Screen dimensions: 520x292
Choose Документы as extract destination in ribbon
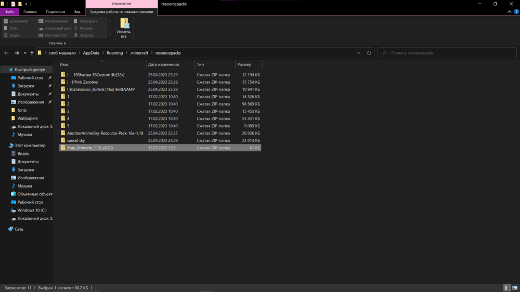(16, 21)
